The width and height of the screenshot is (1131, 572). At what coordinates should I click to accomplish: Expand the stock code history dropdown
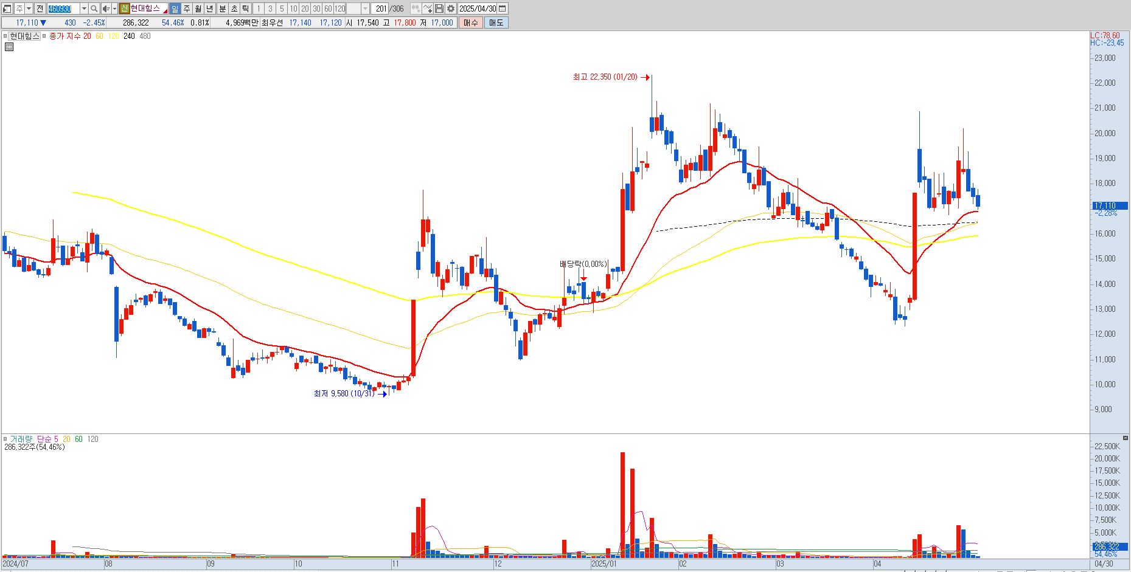(84, 9)
